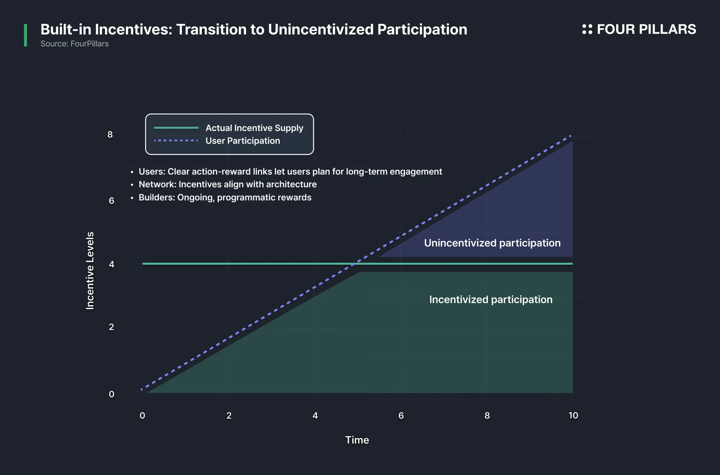Click the y-axis tick labeled 8

pyautogui.click(x=110, y=134)
